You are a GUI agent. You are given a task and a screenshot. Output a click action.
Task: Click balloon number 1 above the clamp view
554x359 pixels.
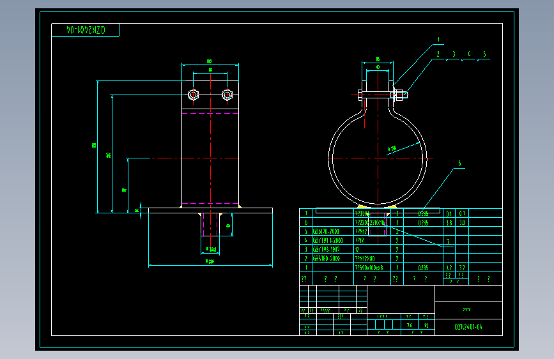click(438, 40)
